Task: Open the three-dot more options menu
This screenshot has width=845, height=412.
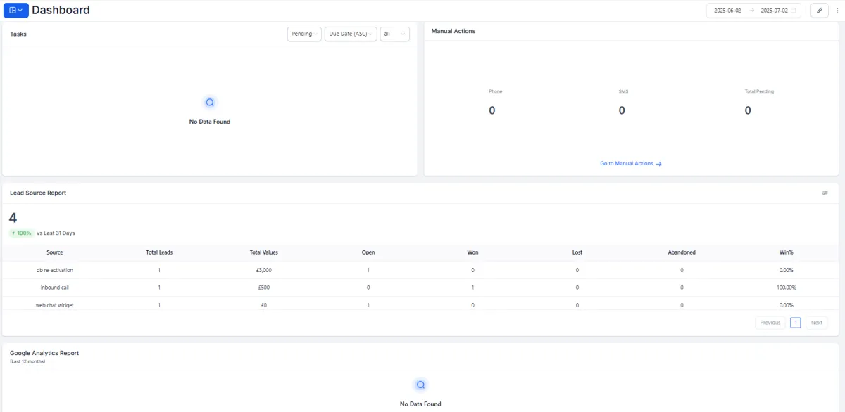Action: (x=837, y=11)
